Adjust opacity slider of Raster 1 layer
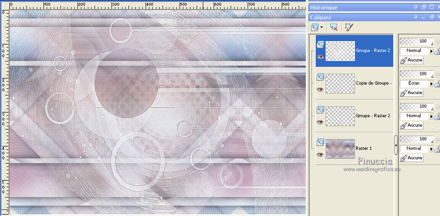This screenshot has height=216, width=440. pyautogui.click(x=416, y=139)
